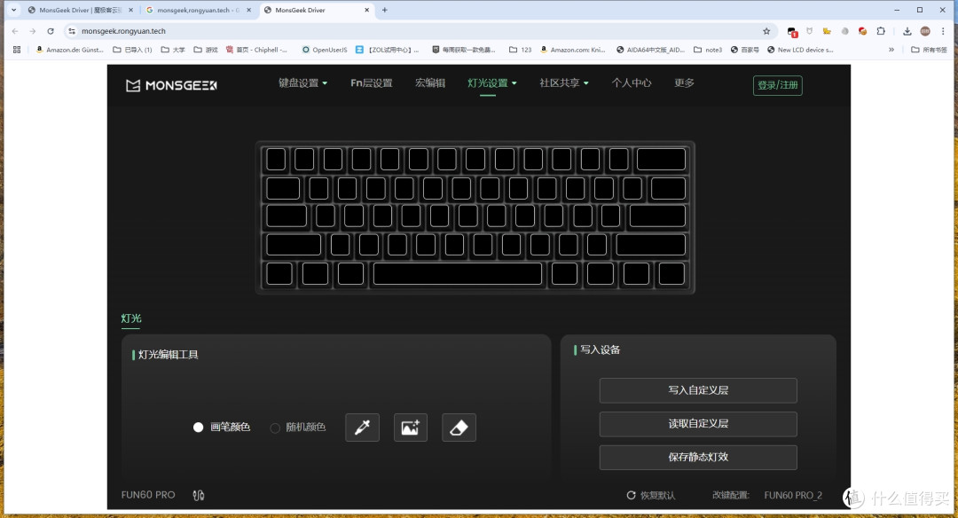This screenshot has width=958, height=518.
Task: Open the ZOL试用中心 bookmark
Action: pos(388,50)
